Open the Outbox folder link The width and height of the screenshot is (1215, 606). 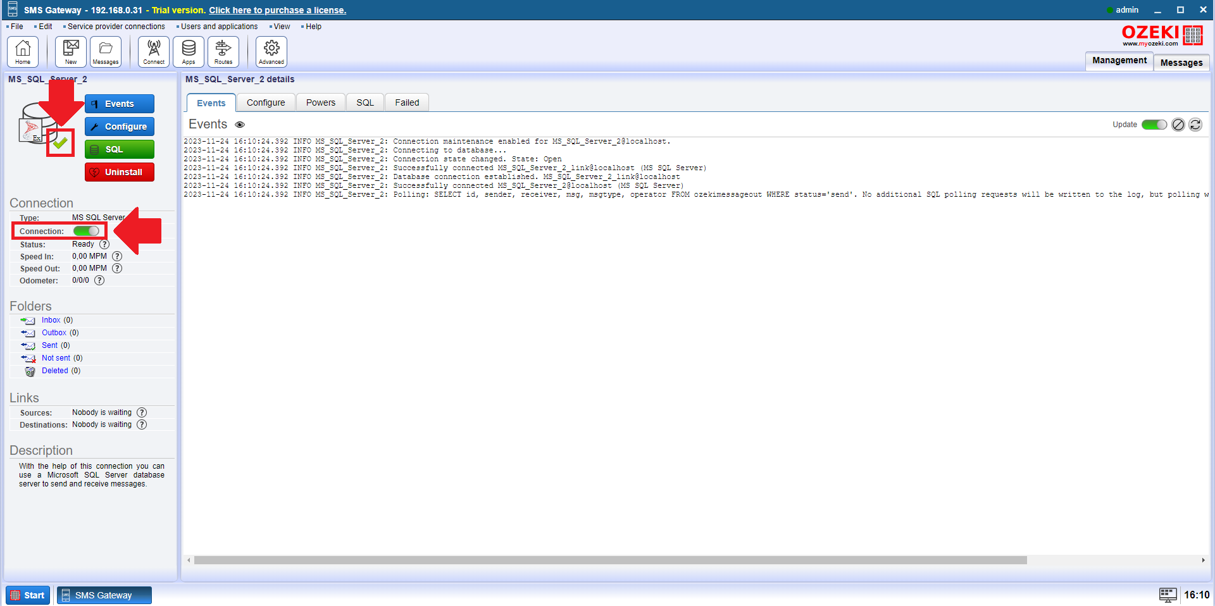pyautogui.click(x=54, y=333)
